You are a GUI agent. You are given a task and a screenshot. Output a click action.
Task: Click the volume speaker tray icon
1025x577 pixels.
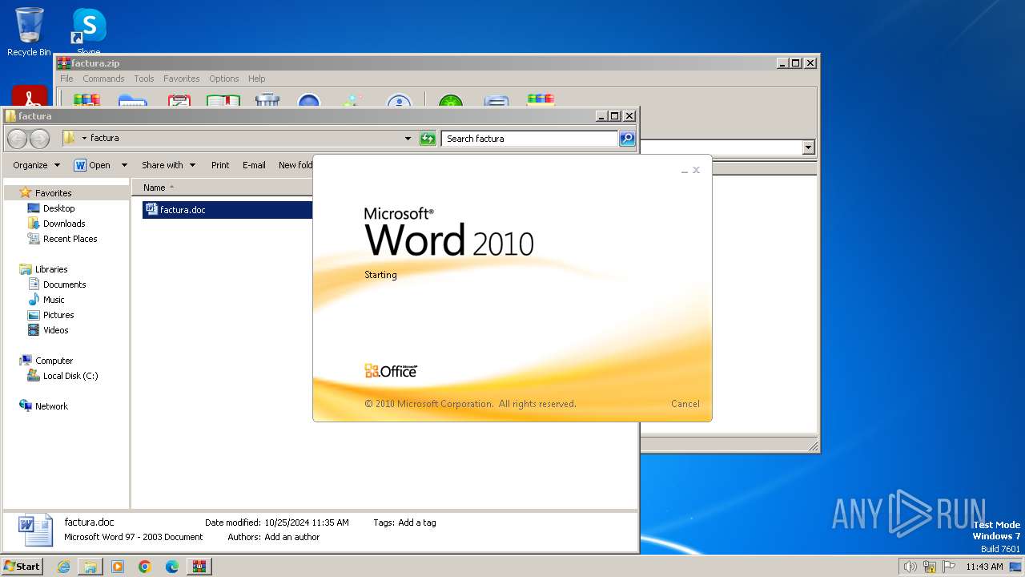point(910,567)
